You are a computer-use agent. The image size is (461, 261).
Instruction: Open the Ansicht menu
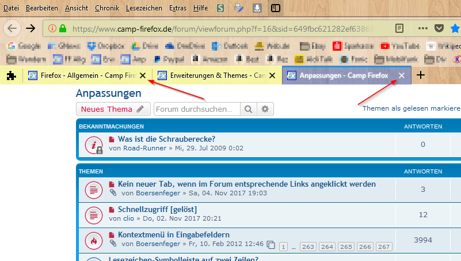coord(77,8)
